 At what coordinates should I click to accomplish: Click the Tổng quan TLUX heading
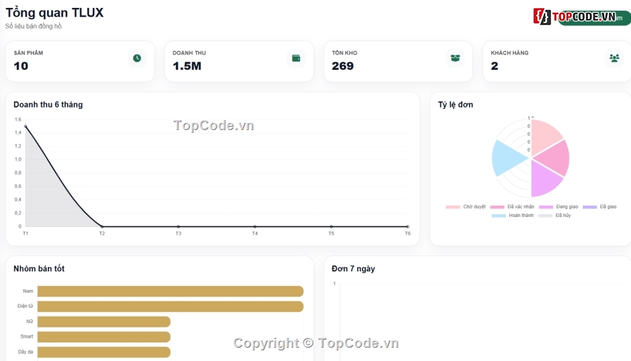coord(54,13)
